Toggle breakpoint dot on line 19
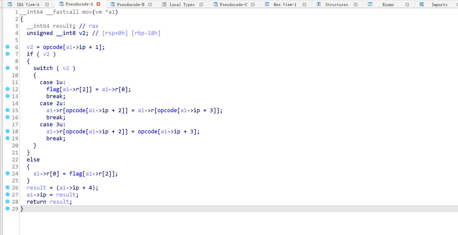 (x=8, y=138)
